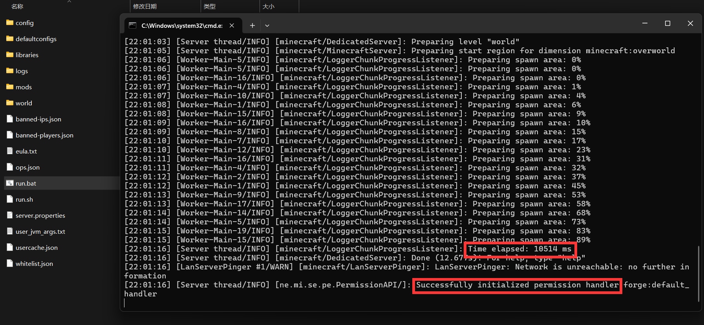The image size is (704, 325).
Task: Select file name text whitelist.json
Action: point(34,264)
